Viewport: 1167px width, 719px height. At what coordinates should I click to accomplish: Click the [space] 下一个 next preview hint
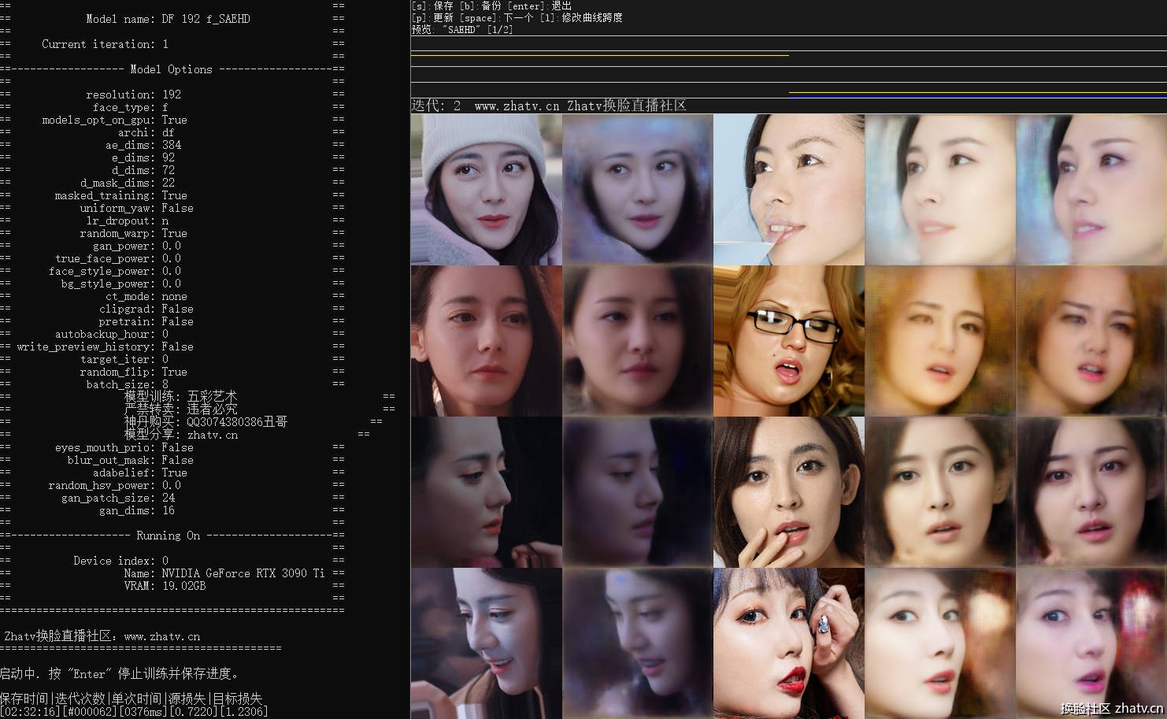496,17
